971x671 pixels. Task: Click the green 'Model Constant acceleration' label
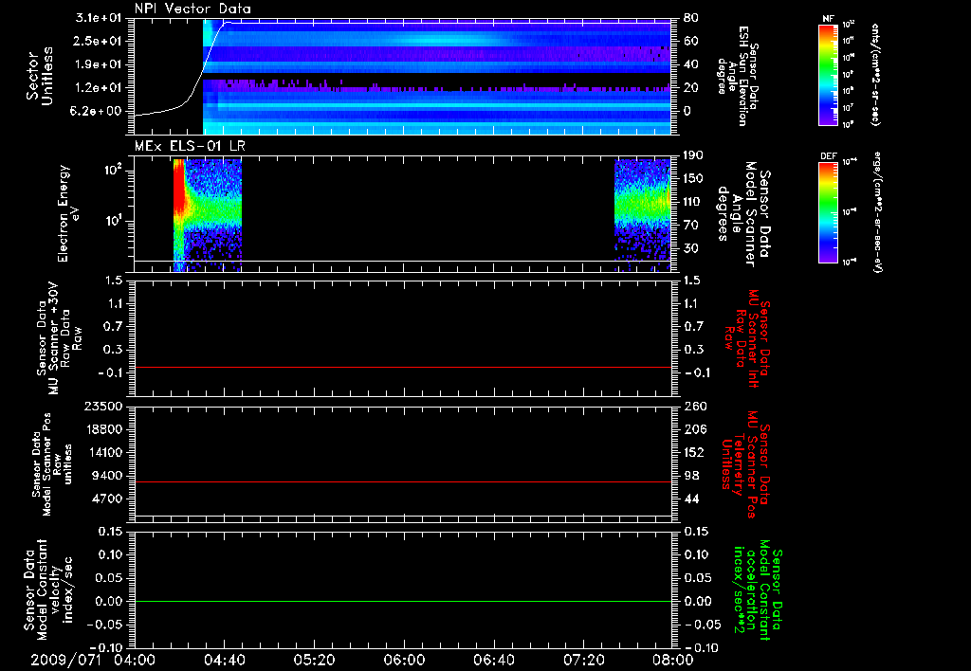[759, 591]
